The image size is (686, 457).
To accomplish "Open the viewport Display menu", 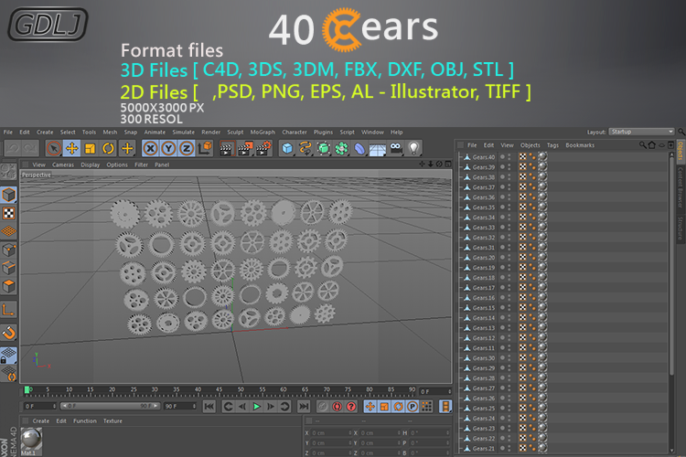I will point(91,165).
